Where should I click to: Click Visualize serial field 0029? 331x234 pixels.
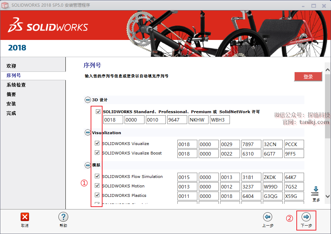(x=230, y=144)
